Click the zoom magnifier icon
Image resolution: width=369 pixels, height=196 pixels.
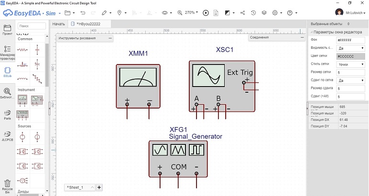click(x=180, y=13)
